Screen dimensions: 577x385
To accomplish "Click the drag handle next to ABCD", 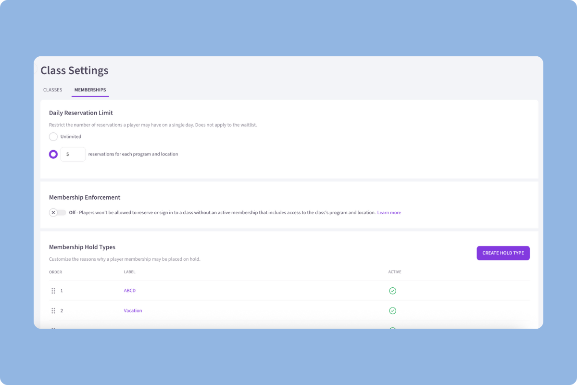I will [54, 290].
